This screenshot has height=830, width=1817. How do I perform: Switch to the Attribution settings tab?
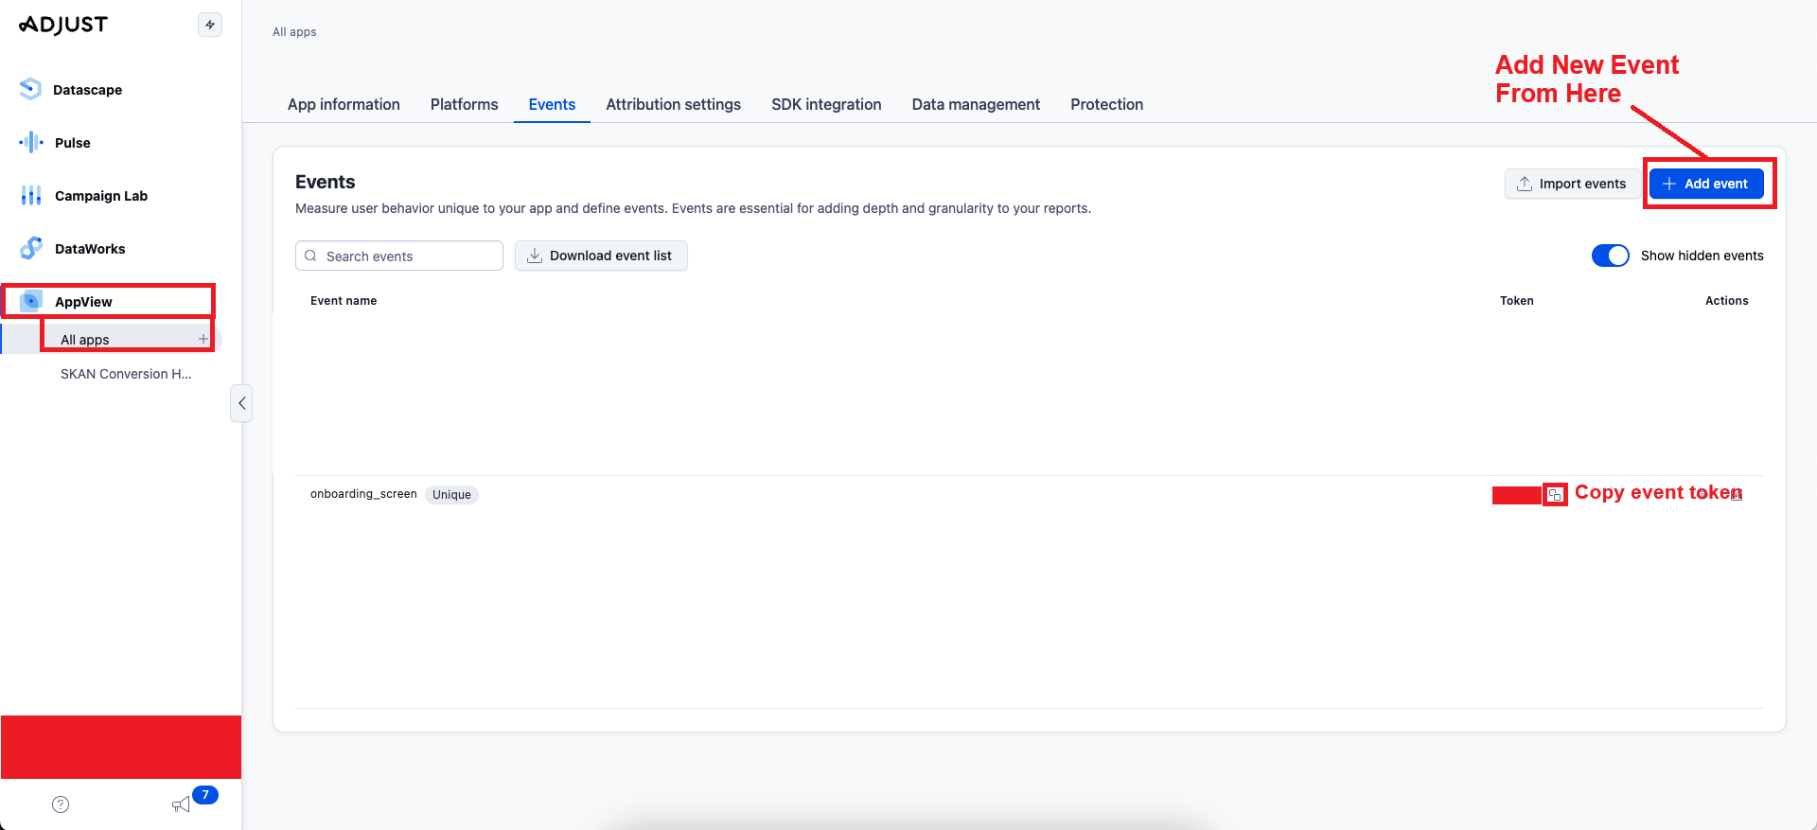[x=673, y=104]
